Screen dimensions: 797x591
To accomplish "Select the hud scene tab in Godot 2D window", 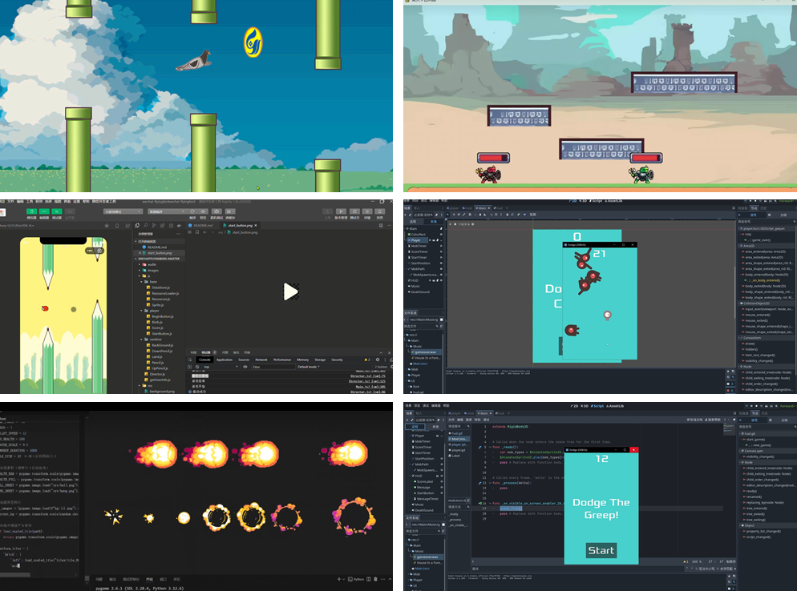I will pos(499,207).
